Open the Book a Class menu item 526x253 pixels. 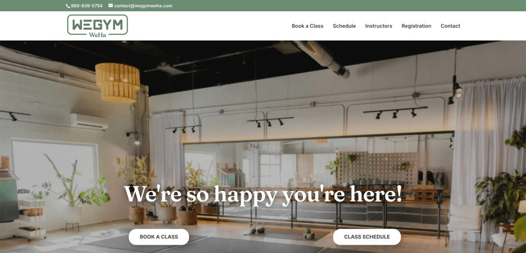pos(307,26)
